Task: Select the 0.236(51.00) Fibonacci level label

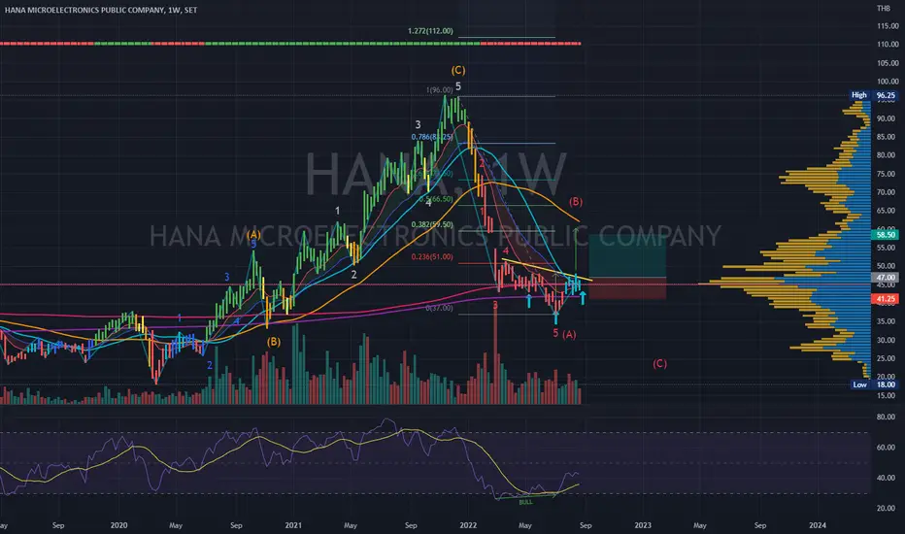Action: click(432, 257)
